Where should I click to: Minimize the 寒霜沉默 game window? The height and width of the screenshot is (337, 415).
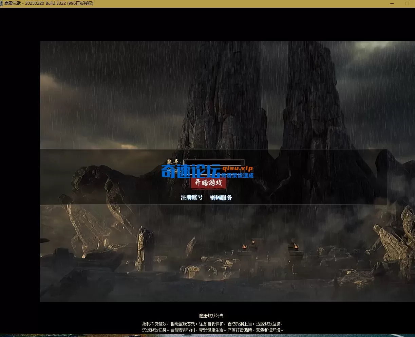(392, 3)
